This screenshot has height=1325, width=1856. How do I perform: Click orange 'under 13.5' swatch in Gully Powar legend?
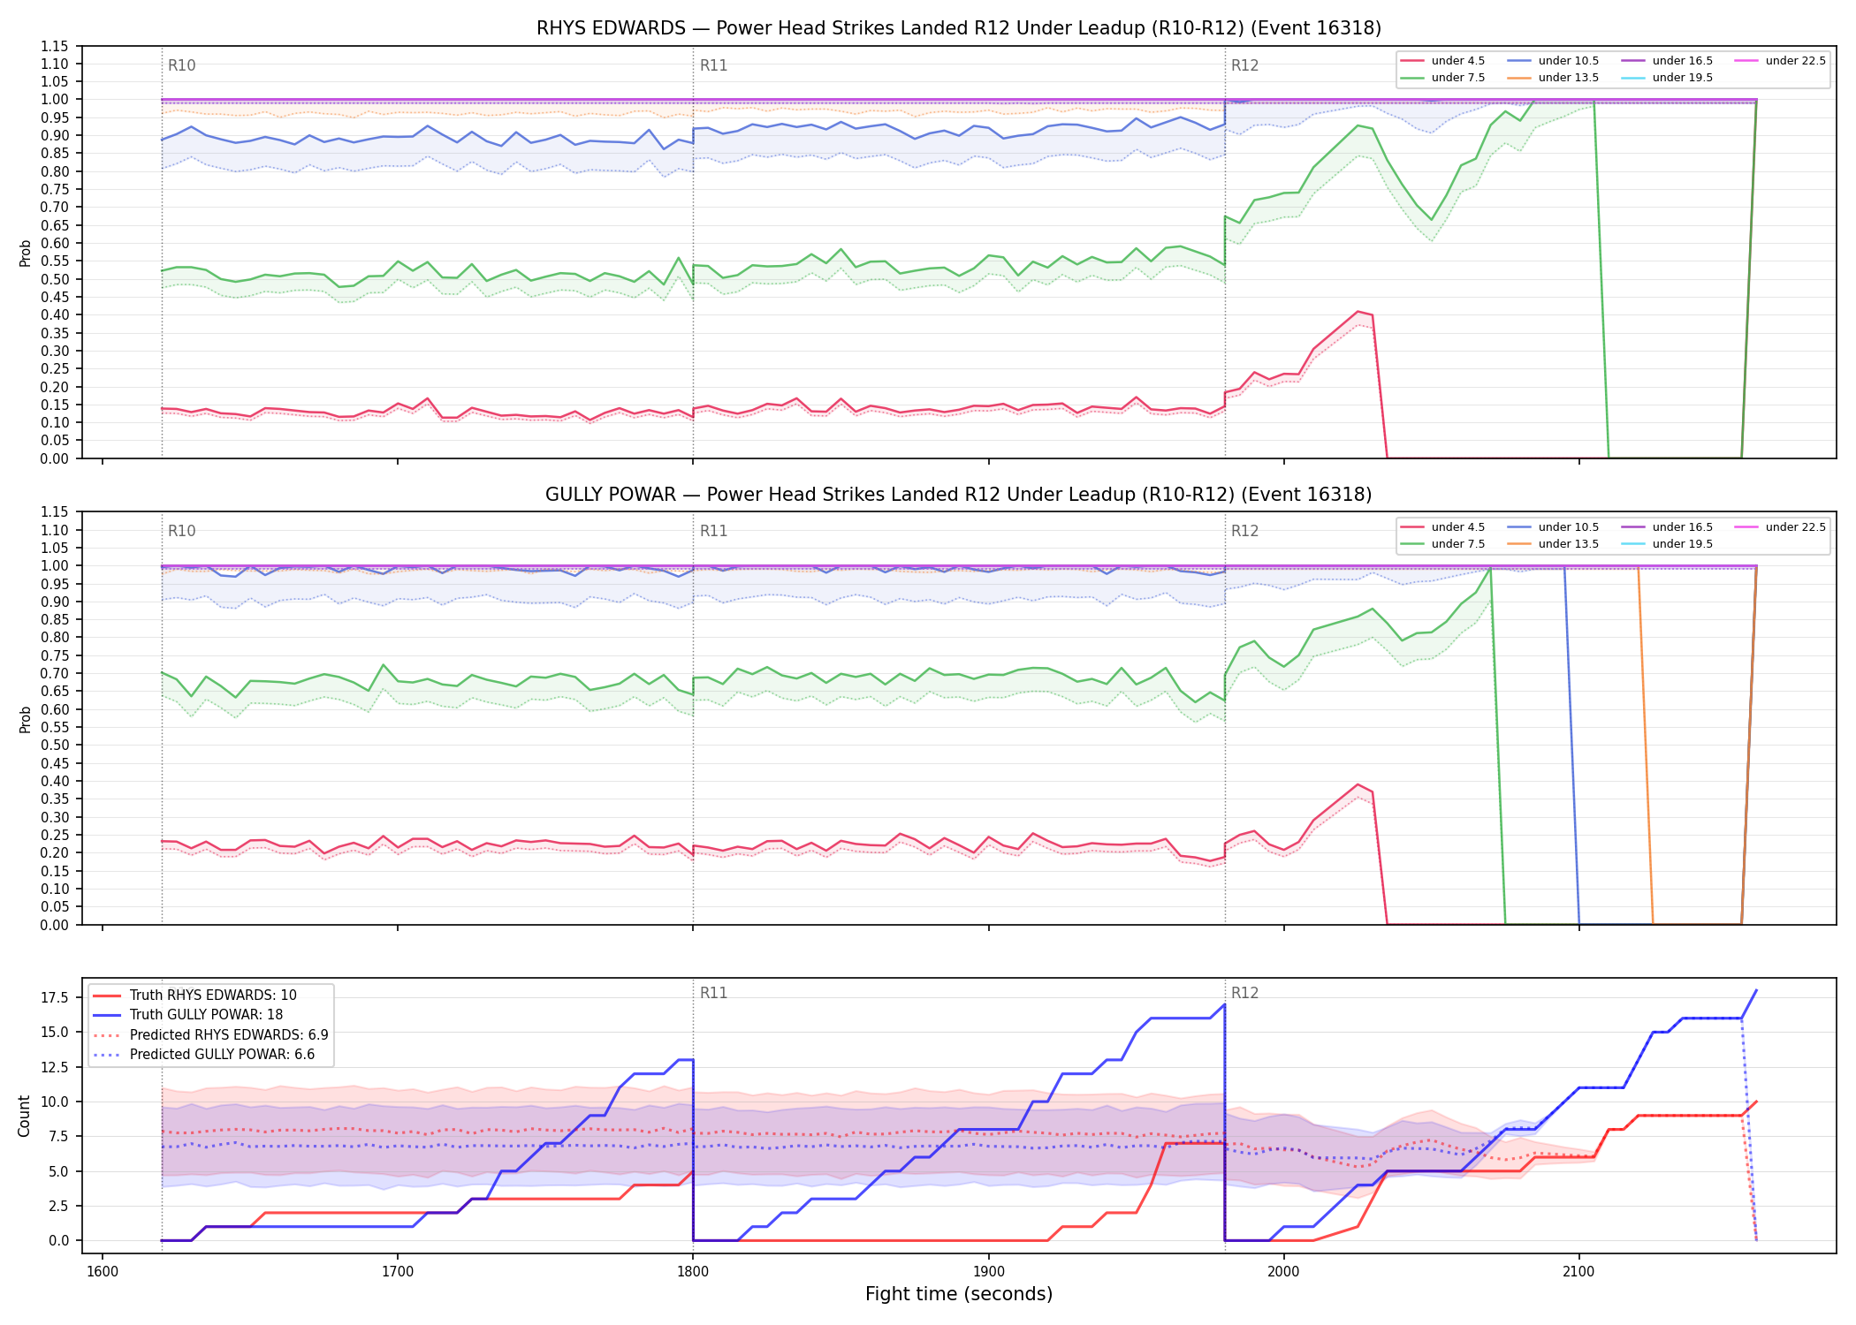click(1519, 544)
